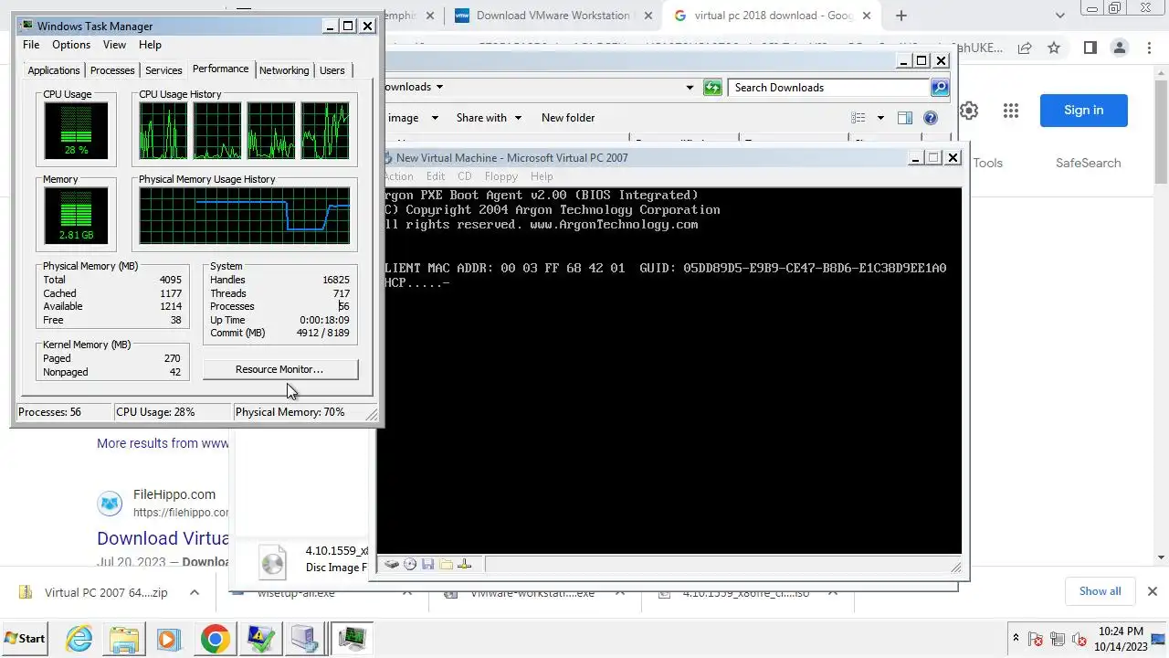Open Task Manager's Options menu

[x=71, y=45]
